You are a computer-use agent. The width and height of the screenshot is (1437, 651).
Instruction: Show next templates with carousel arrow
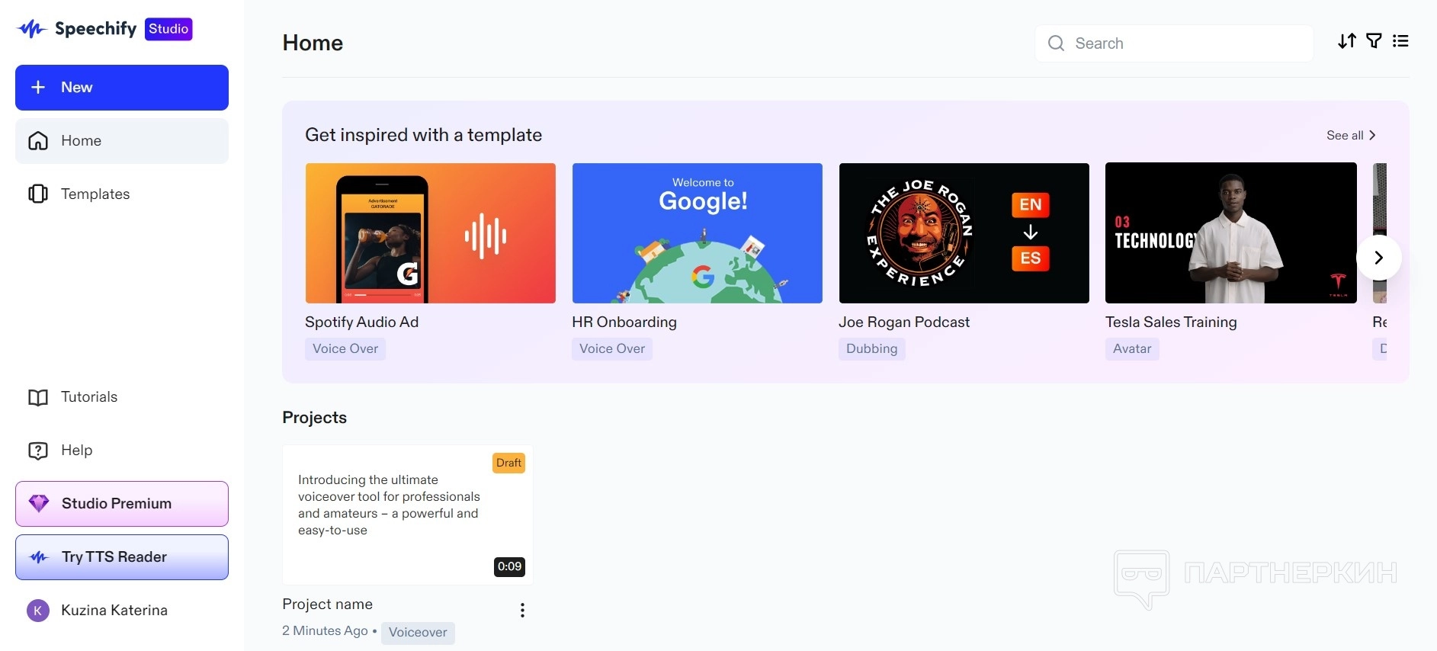coord(1378,258)
